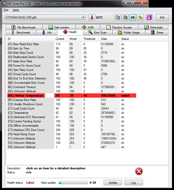
Task: Click the Exit button
Action: [162, 17]
